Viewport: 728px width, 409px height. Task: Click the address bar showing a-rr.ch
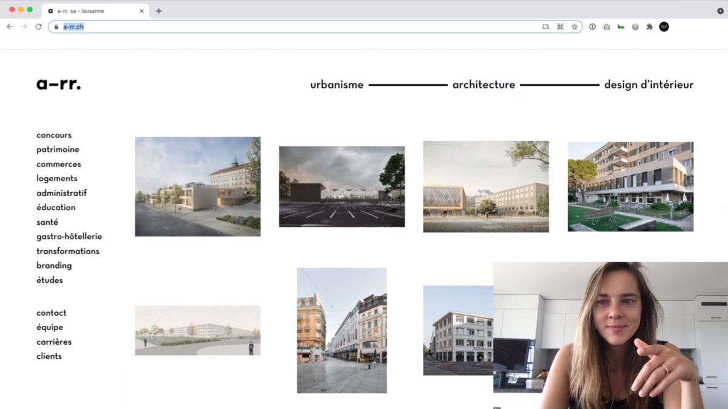315,27
